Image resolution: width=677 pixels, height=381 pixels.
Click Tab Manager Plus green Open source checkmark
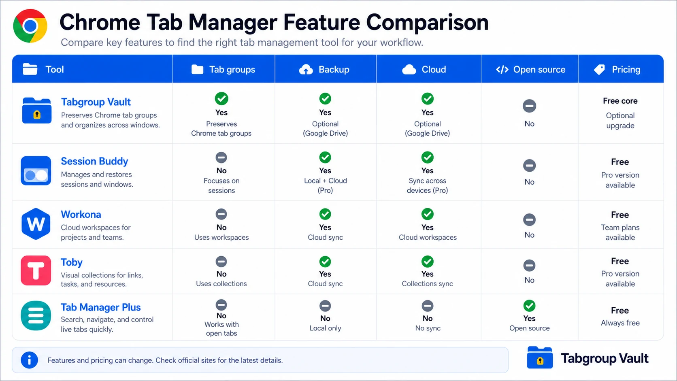tap(529, 306)
